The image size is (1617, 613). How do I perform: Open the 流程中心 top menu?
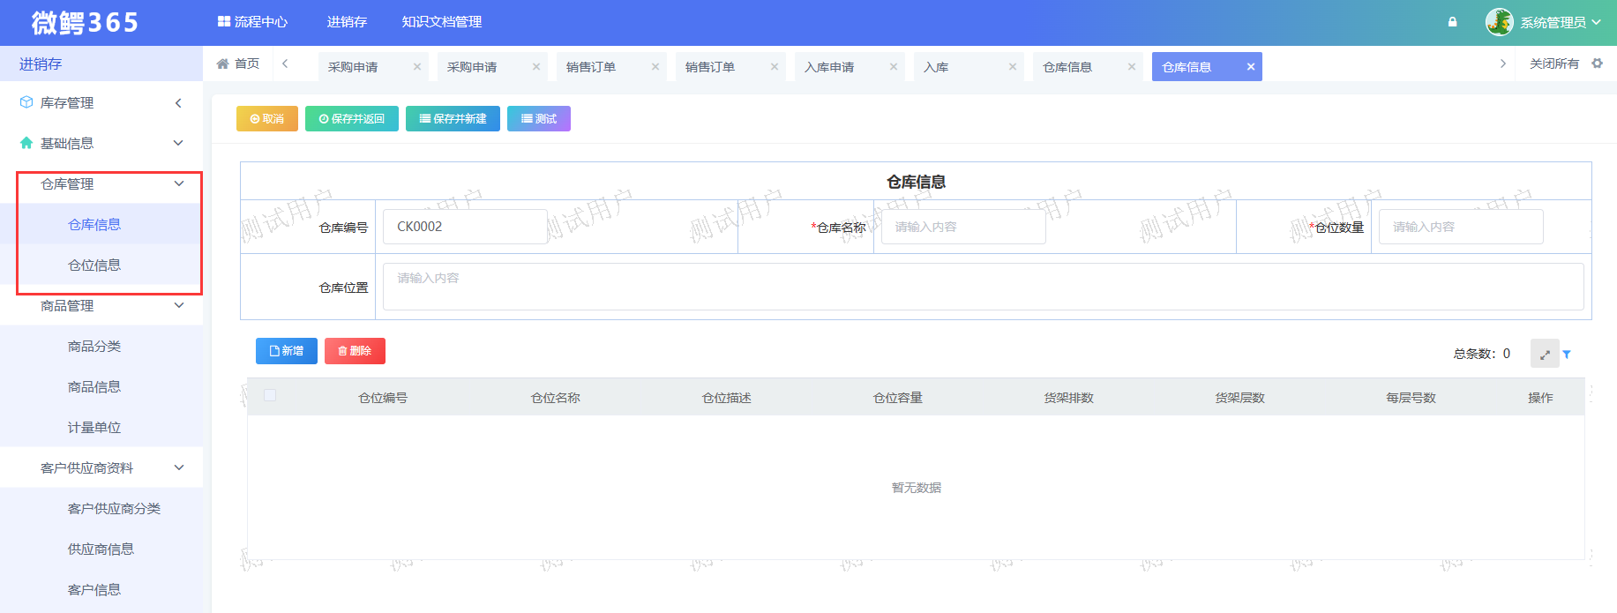[252, 22]
